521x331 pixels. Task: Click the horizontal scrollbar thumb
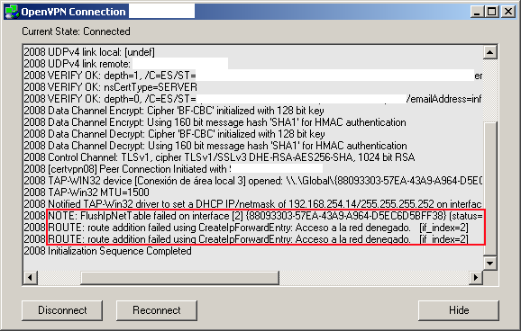pos(179,278)
